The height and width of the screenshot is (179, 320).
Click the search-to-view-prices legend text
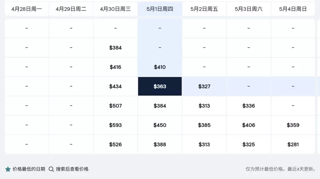click(72, 169)
